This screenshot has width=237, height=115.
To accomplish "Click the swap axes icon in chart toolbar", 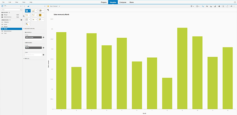I will point(207,6).
